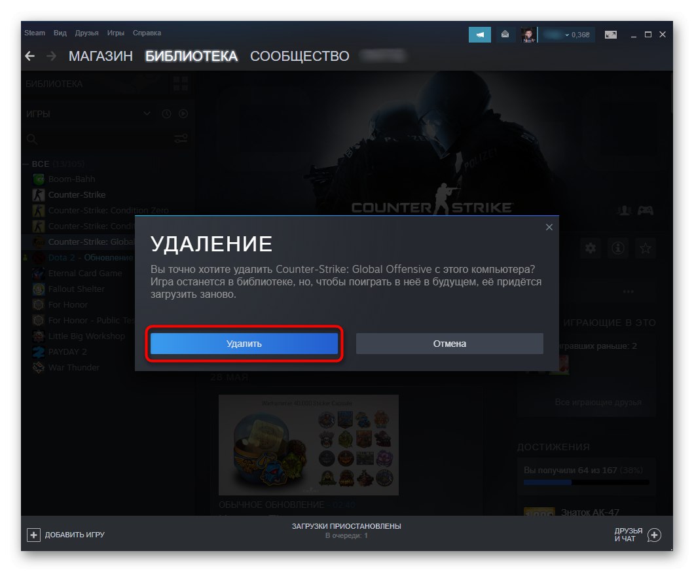Open game settings gear icon
The width and height of the screenshot is (694, 572).
point(591,248)
